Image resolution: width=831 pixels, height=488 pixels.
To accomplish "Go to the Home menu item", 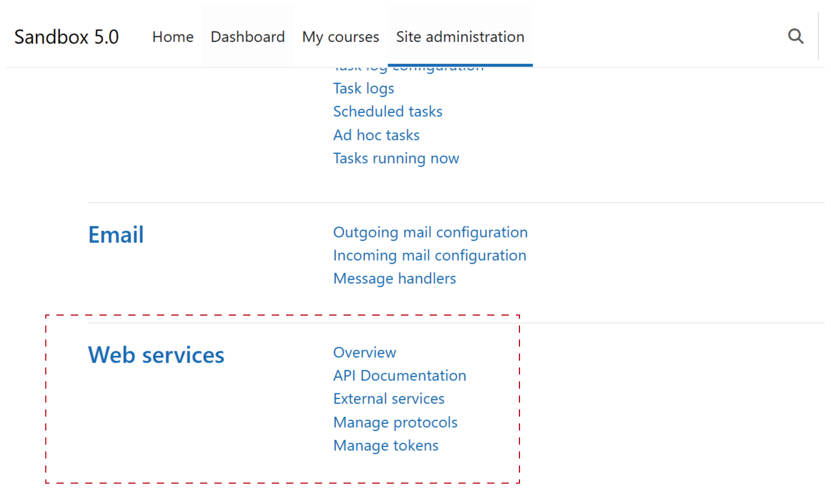I will (x=172, y=37).
